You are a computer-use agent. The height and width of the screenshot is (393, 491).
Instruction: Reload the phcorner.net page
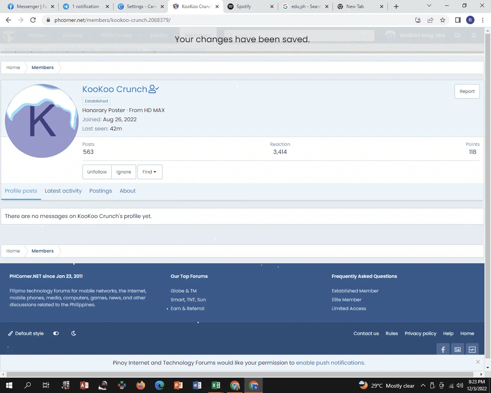pyautogui.click(x=33, y=20)
